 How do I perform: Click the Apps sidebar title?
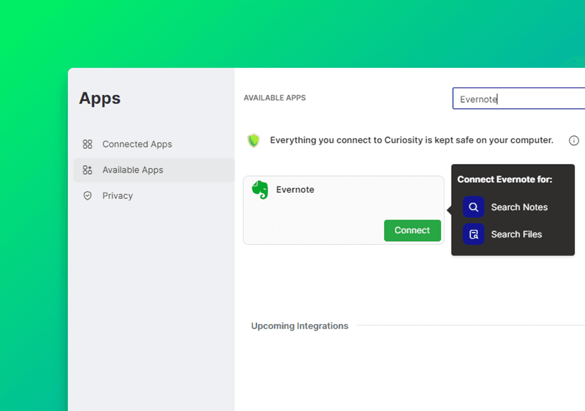click(100, 99)
